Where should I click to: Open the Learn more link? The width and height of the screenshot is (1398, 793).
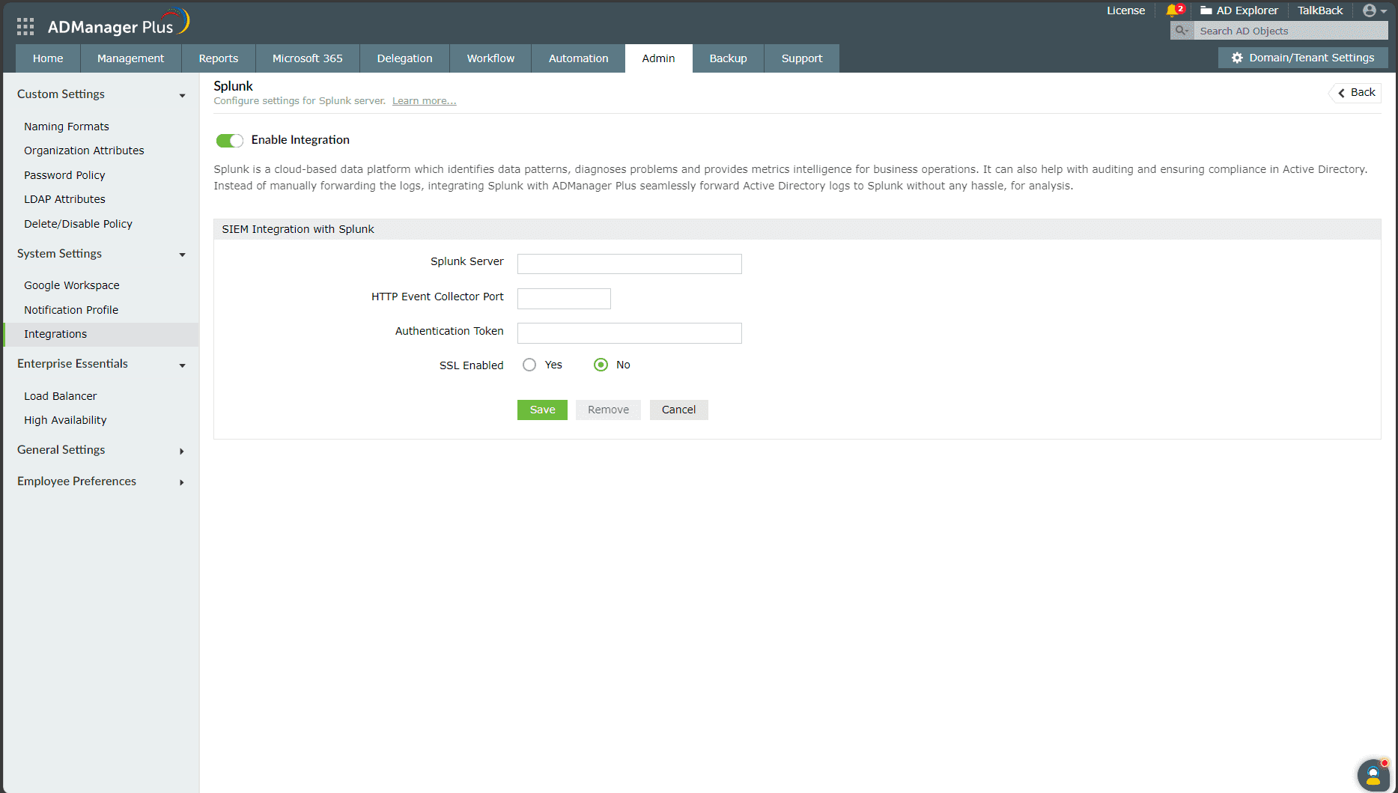pyautogui.click(x=424, y=101)
